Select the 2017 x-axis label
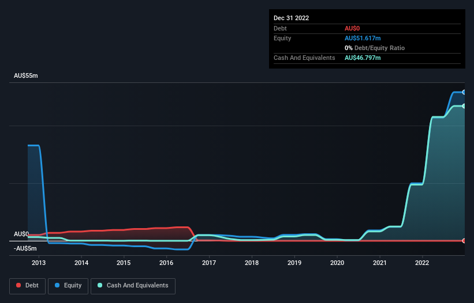474x303 pixels. point(209,263)
